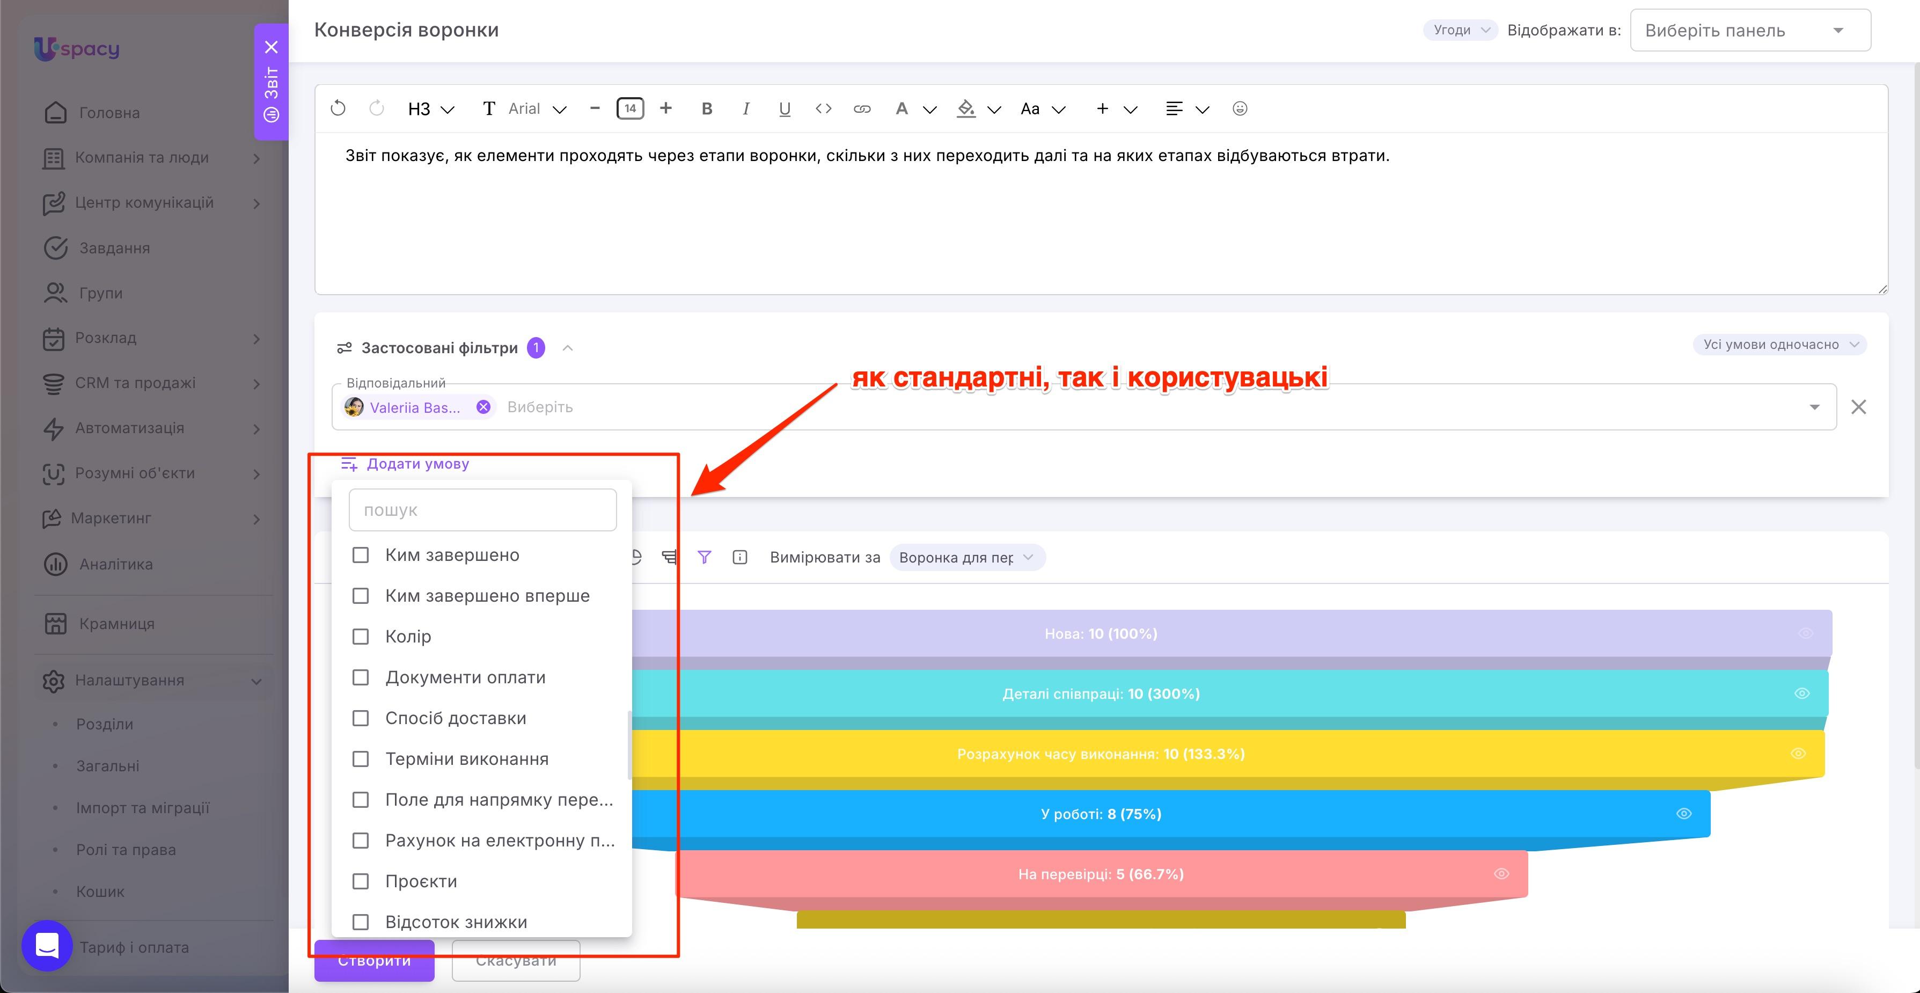Check the Відсоток знижки checkbox
This screenshot has width=1920, height=993.
(x=360, y=922)
